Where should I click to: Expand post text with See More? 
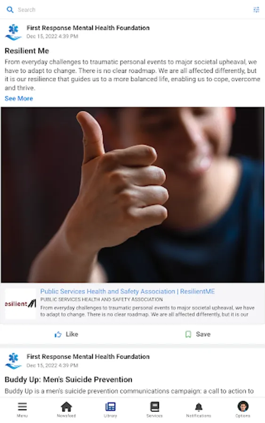point(19,99)
